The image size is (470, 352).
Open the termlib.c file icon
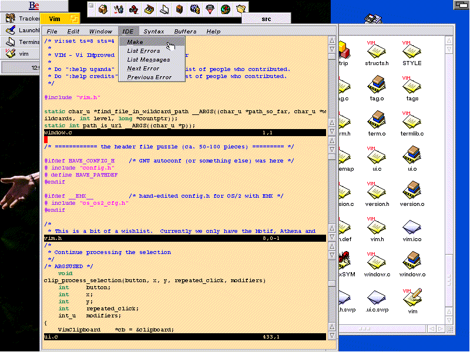412,121
